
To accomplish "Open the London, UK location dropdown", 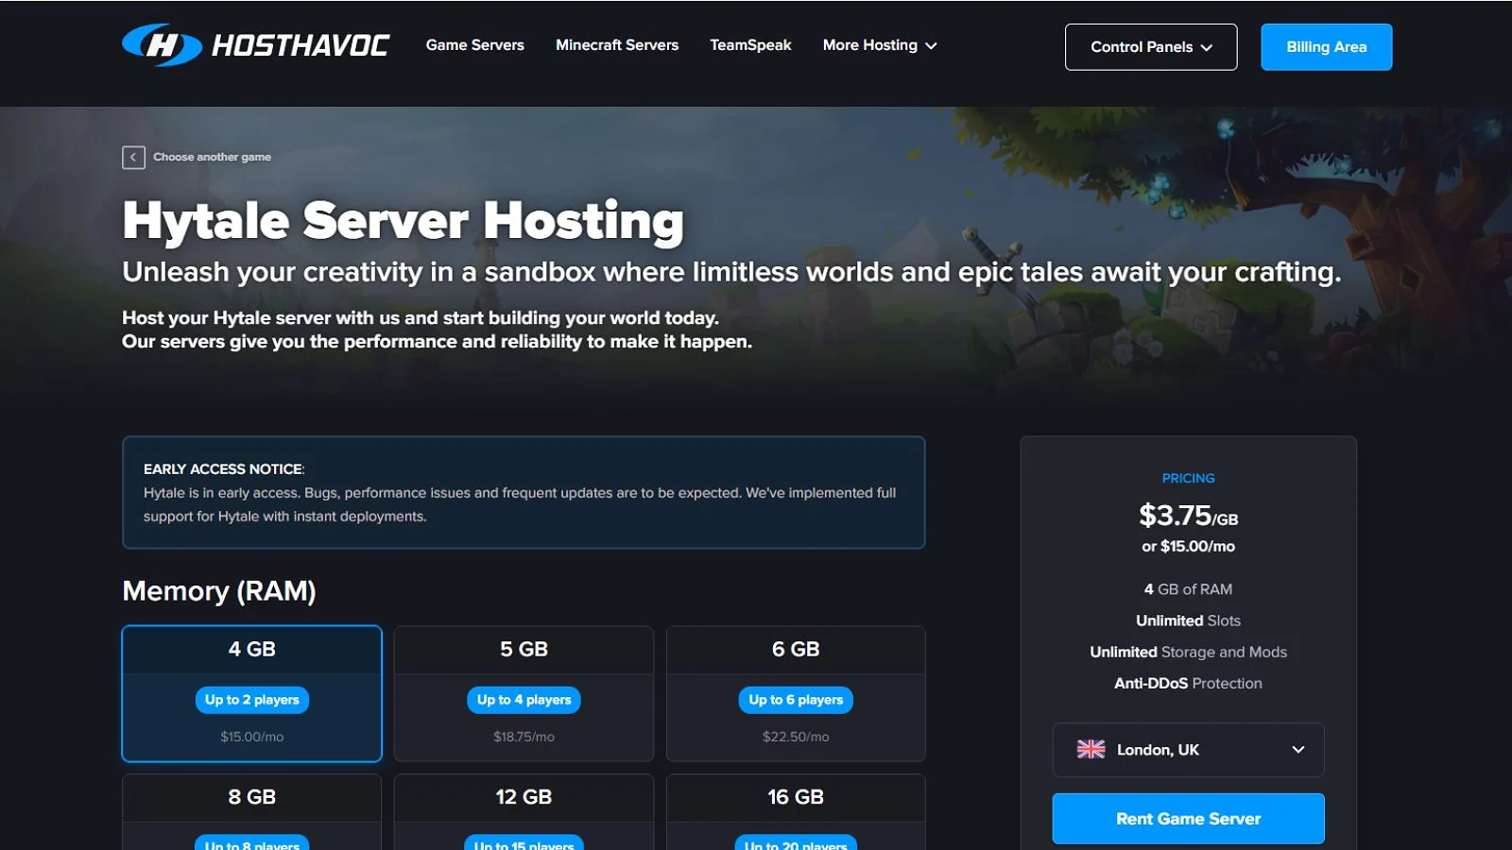I will coord(1188,750).
